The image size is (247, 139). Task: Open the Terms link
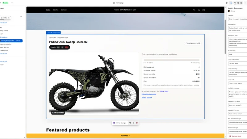(x=144, y=98)
